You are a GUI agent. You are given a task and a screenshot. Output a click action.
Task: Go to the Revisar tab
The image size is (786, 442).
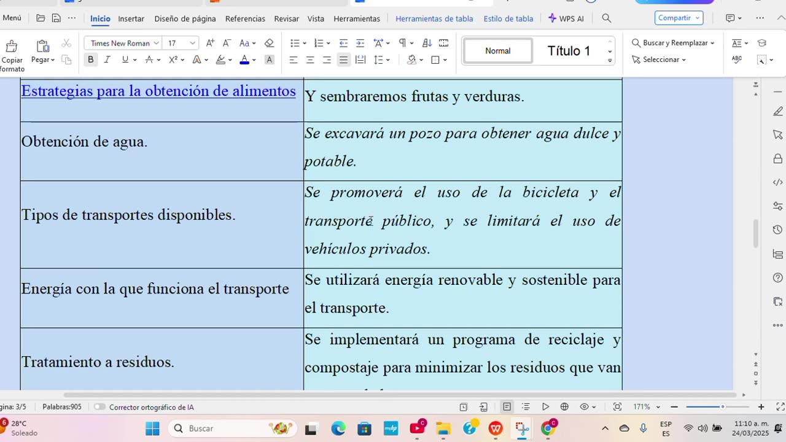click(x=287, y=18)
